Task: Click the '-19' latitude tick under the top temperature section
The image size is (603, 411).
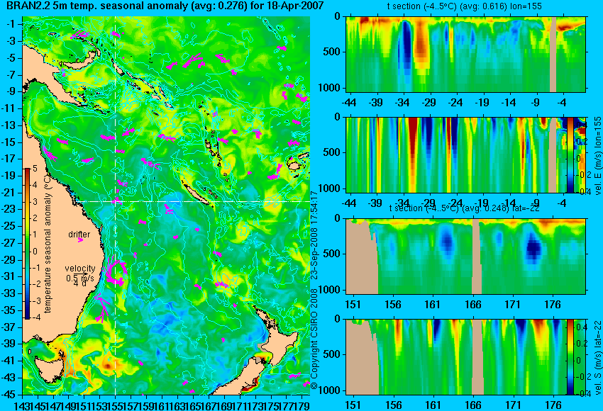Action: pyautogui.click(x=482, y=103)
